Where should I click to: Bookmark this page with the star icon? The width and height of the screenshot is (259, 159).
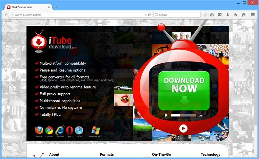tap(205, 15)
